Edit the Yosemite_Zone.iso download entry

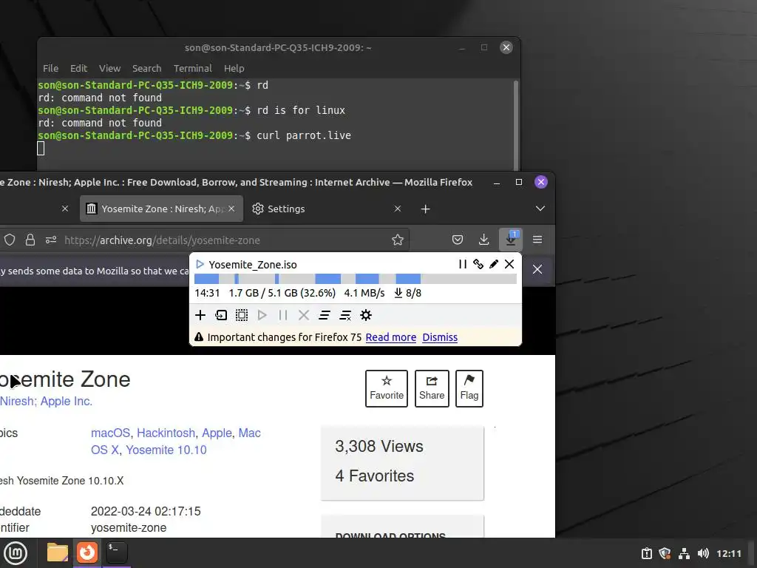(x=493, y=264)
